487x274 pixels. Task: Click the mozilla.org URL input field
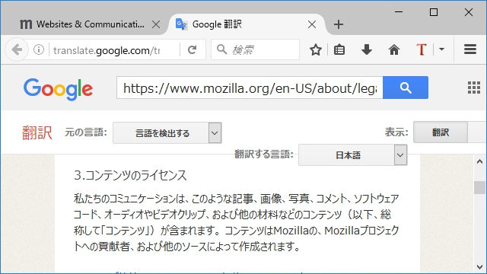250,88
